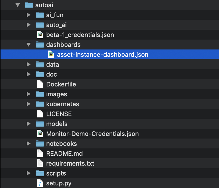Image resolution: width=219 pixels, height=188 pixels.
Task: Select the dashboards folder name
Action: tap(63, 45)
